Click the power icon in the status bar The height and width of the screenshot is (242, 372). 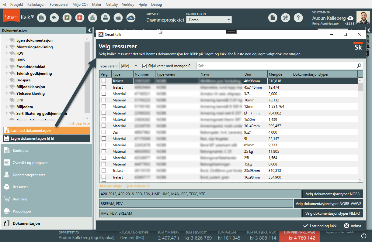coord(364,235)
